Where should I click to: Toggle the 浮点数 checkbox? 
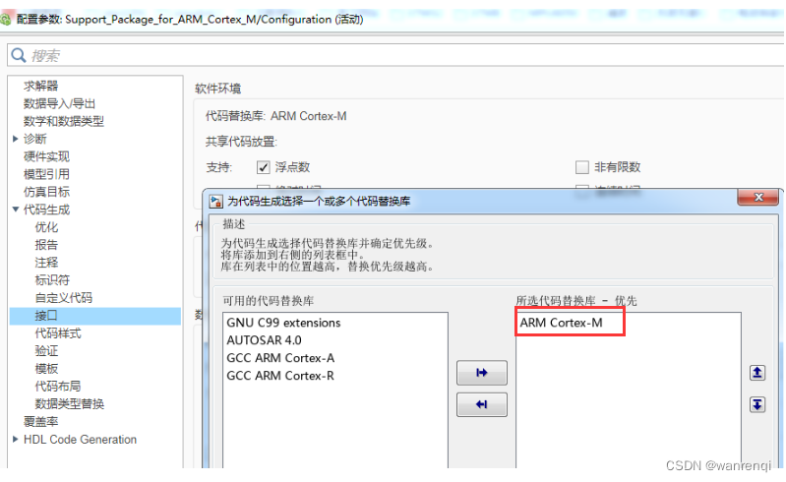coord(263,167)
